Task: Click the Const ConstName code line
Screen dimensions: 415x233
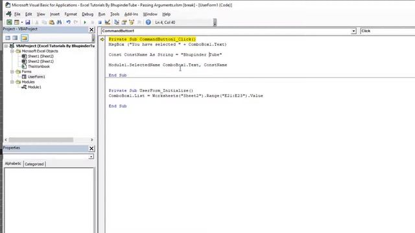Action: [165, 54]
